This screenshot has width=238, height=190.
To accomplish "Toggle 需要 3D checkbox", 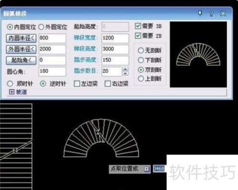I will tap(138, 26).
